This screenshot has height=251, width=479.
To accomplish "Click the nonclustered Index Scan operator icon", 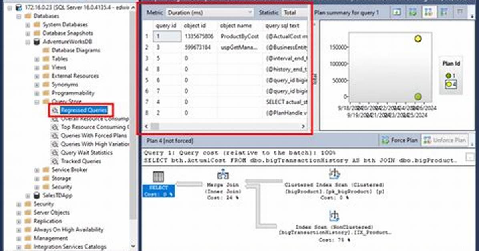I will tap(334, 215).
